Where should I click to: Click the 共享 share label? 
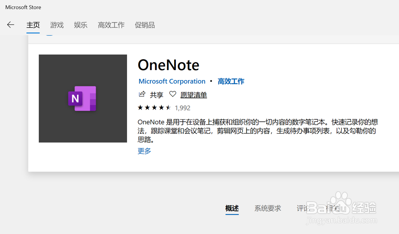(157, 95)
